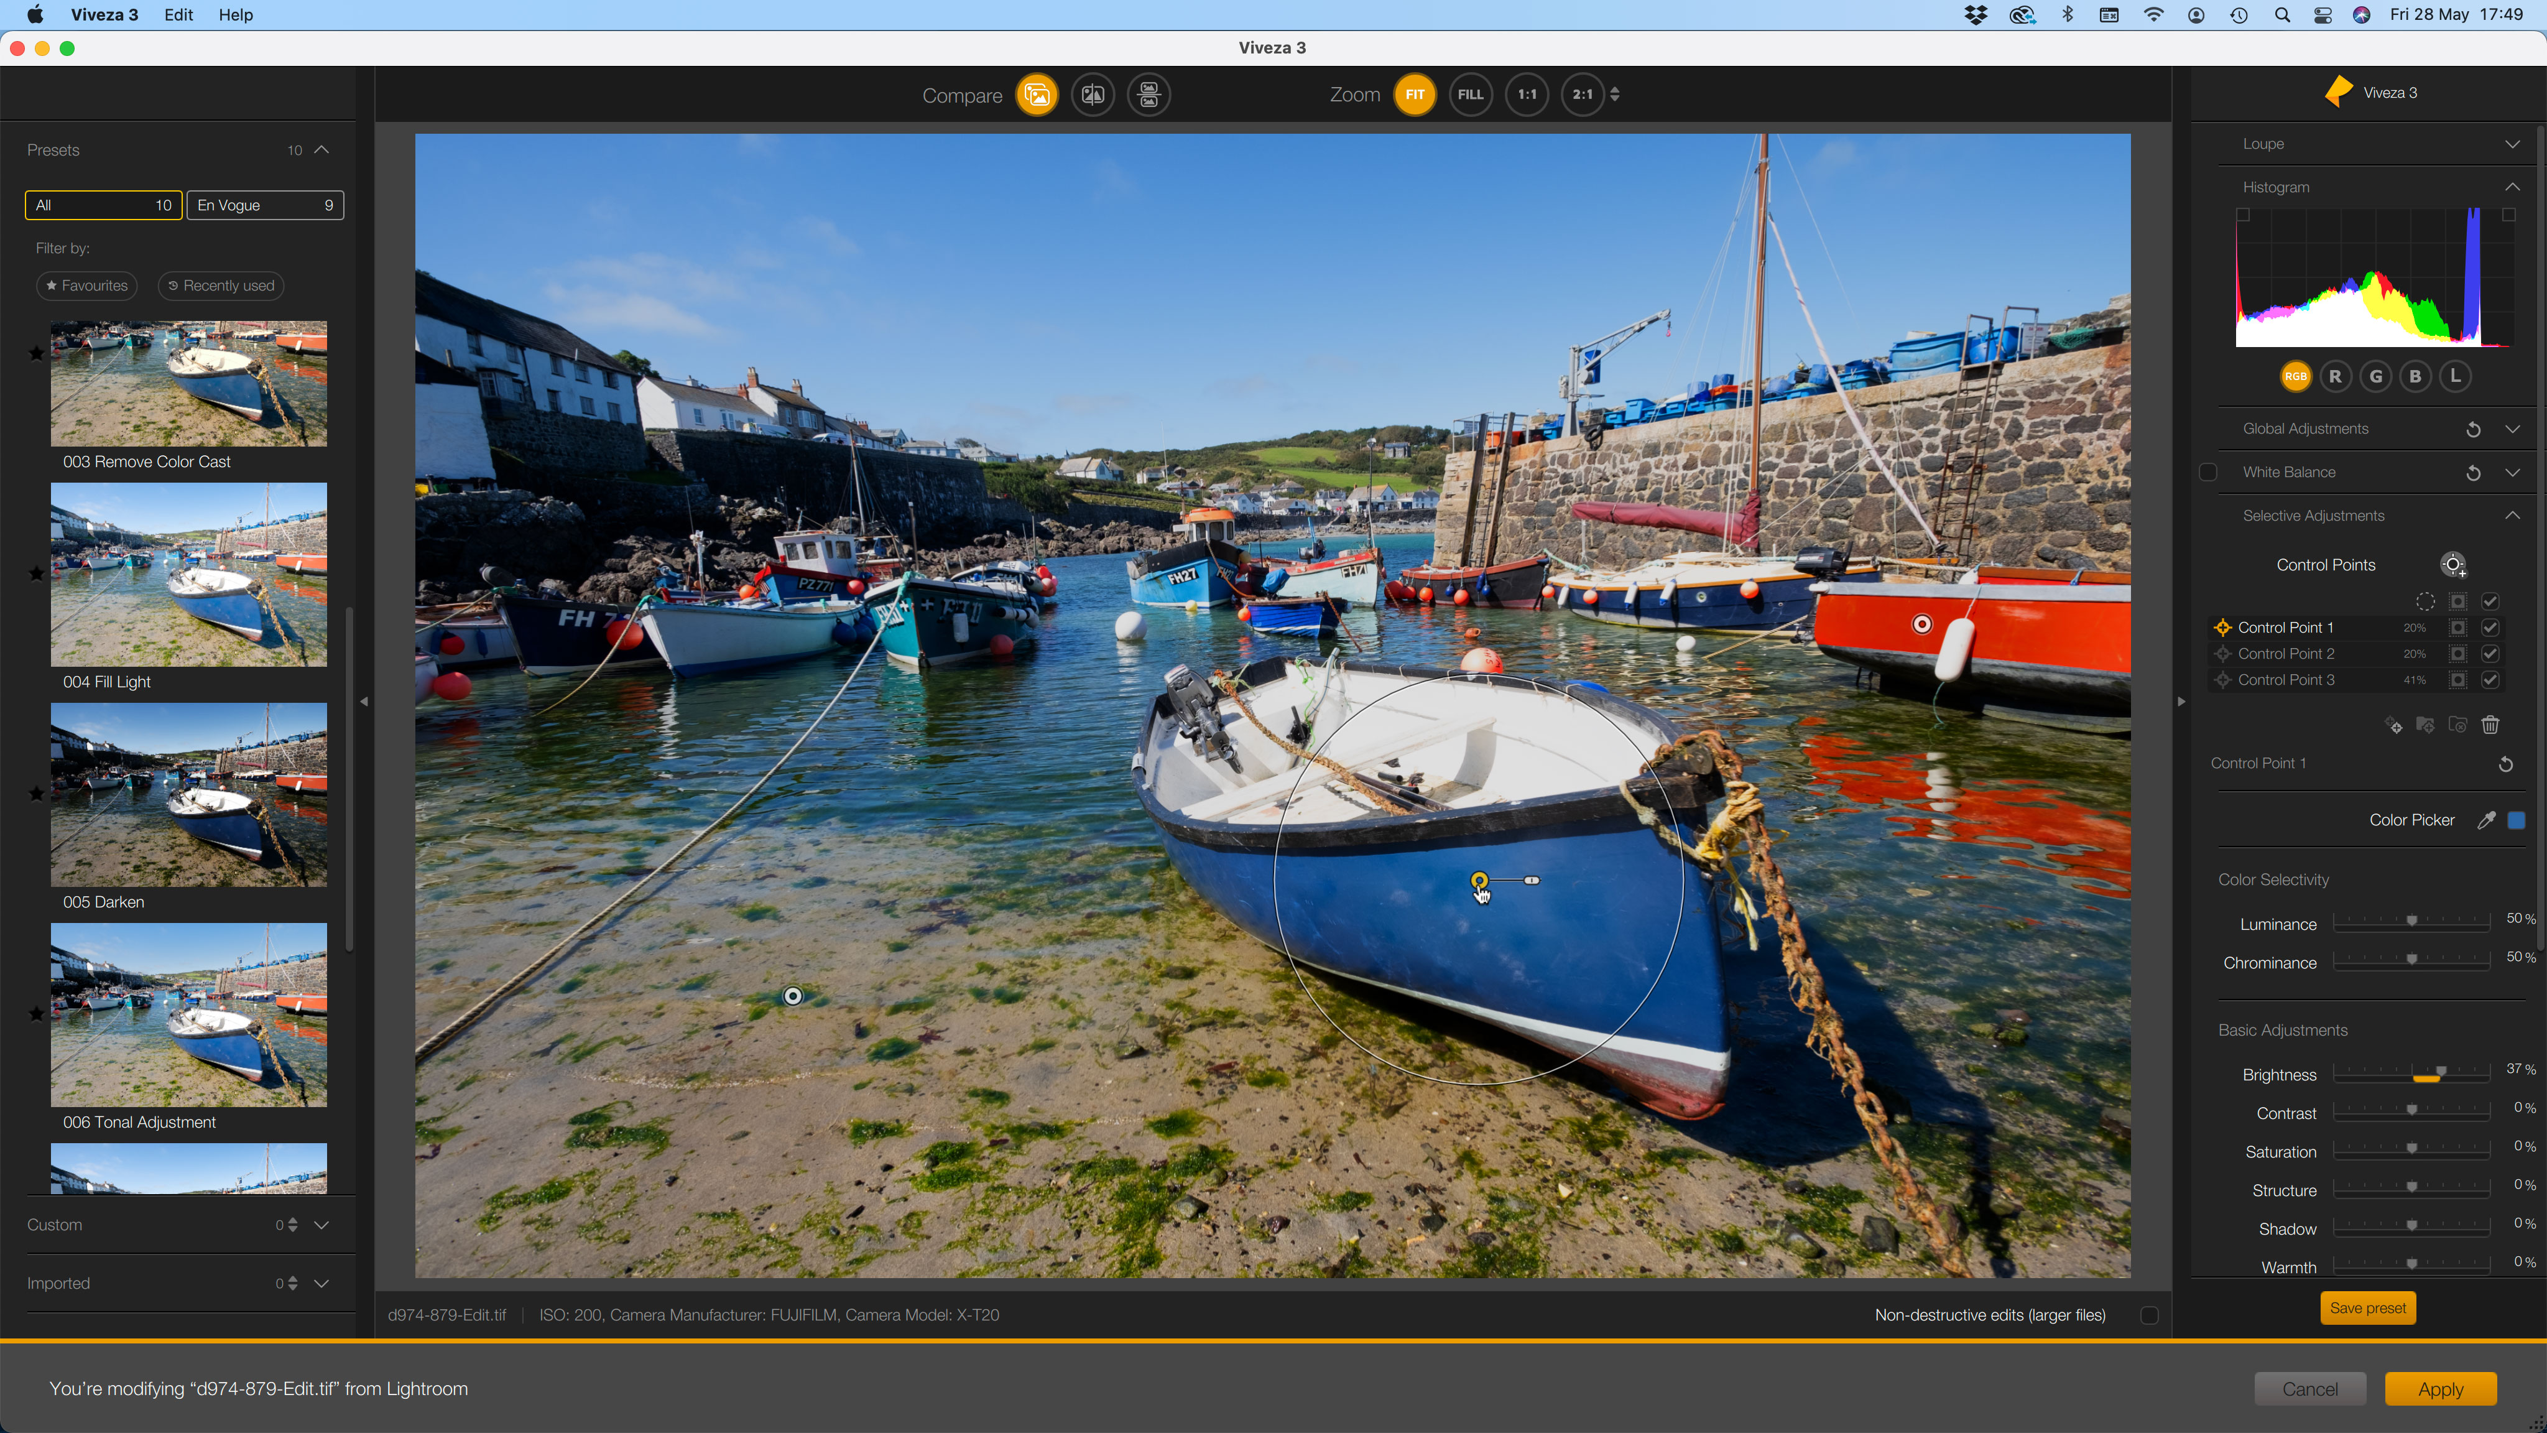2547x1433 pixels.
Task: Switch to split-view compare mode
Action: [1093, 95]
